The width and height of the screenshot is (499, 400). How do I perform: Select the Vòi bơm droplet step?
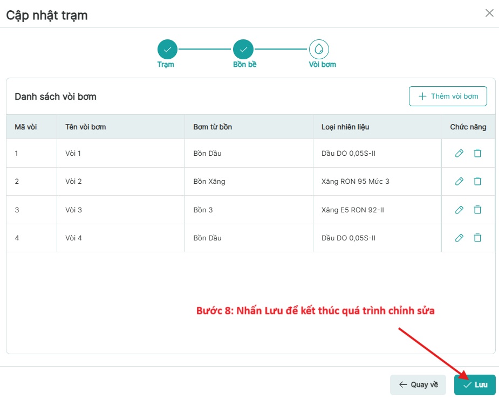319,50
